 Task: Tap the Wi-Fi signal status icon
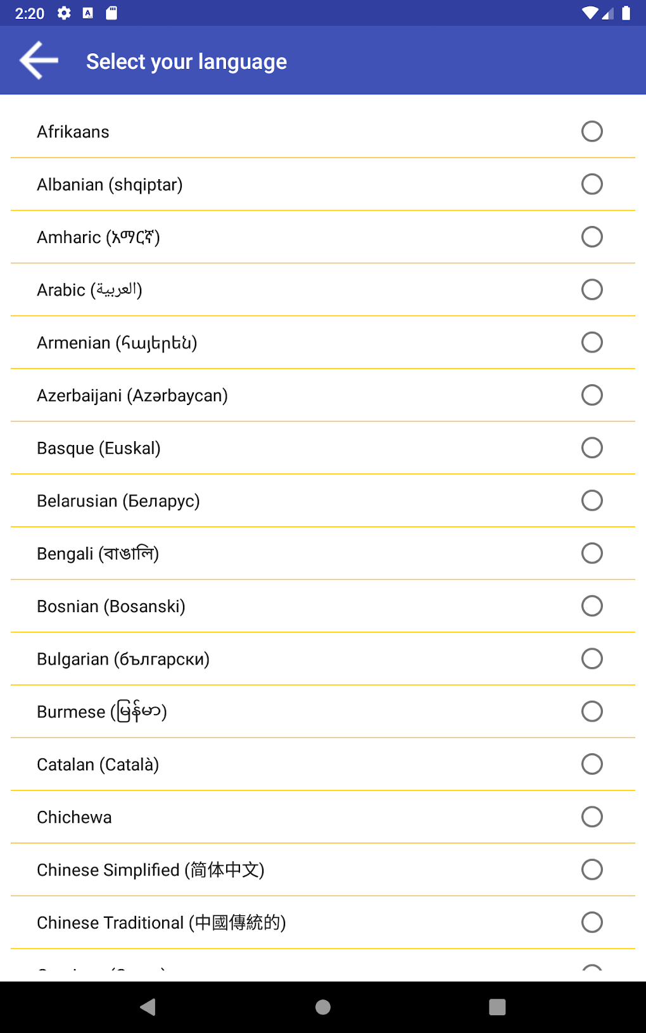pos(590,13)
